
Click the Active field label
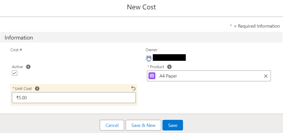[x=17, y=67]
